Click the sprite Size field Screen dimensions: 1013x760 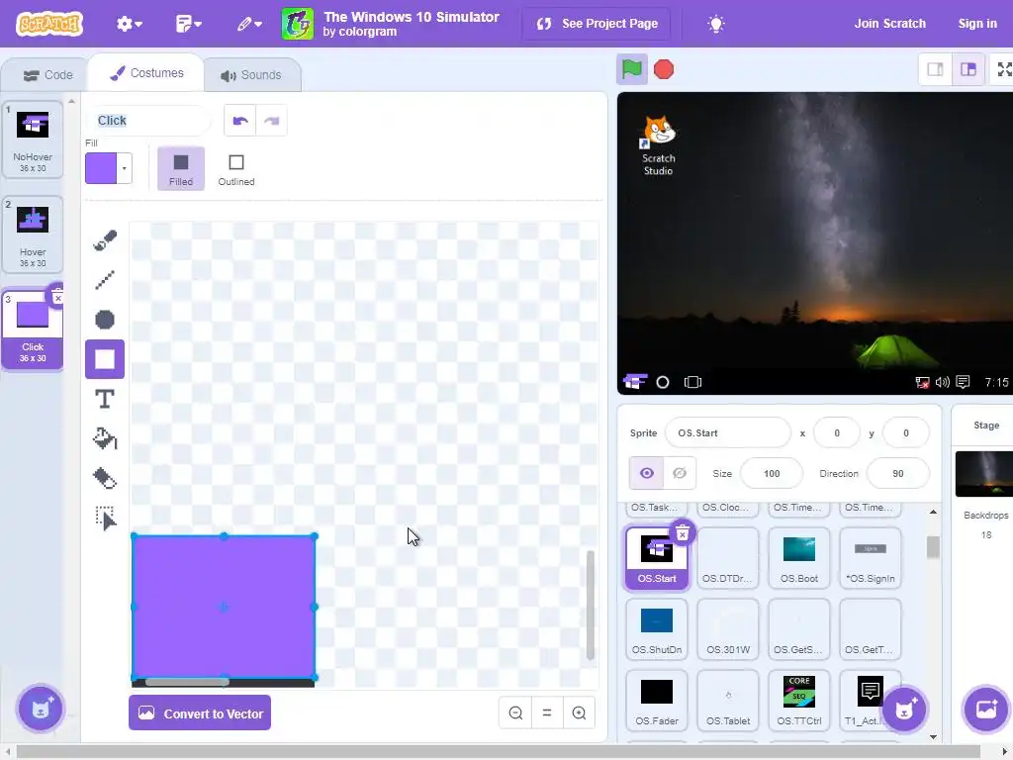tap(772, 473)
